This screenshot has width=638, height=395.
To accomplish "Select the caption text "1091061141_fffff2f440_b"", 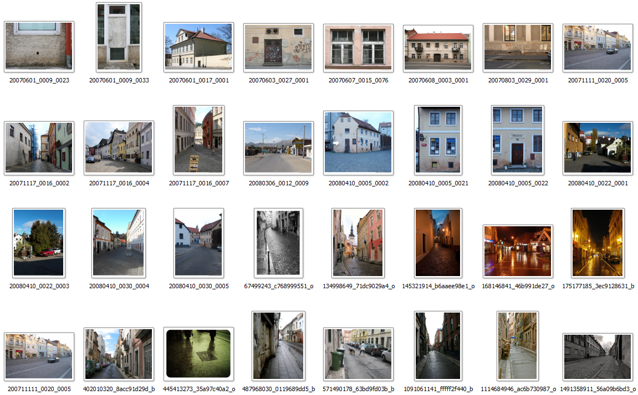I will tap(438, 389).
